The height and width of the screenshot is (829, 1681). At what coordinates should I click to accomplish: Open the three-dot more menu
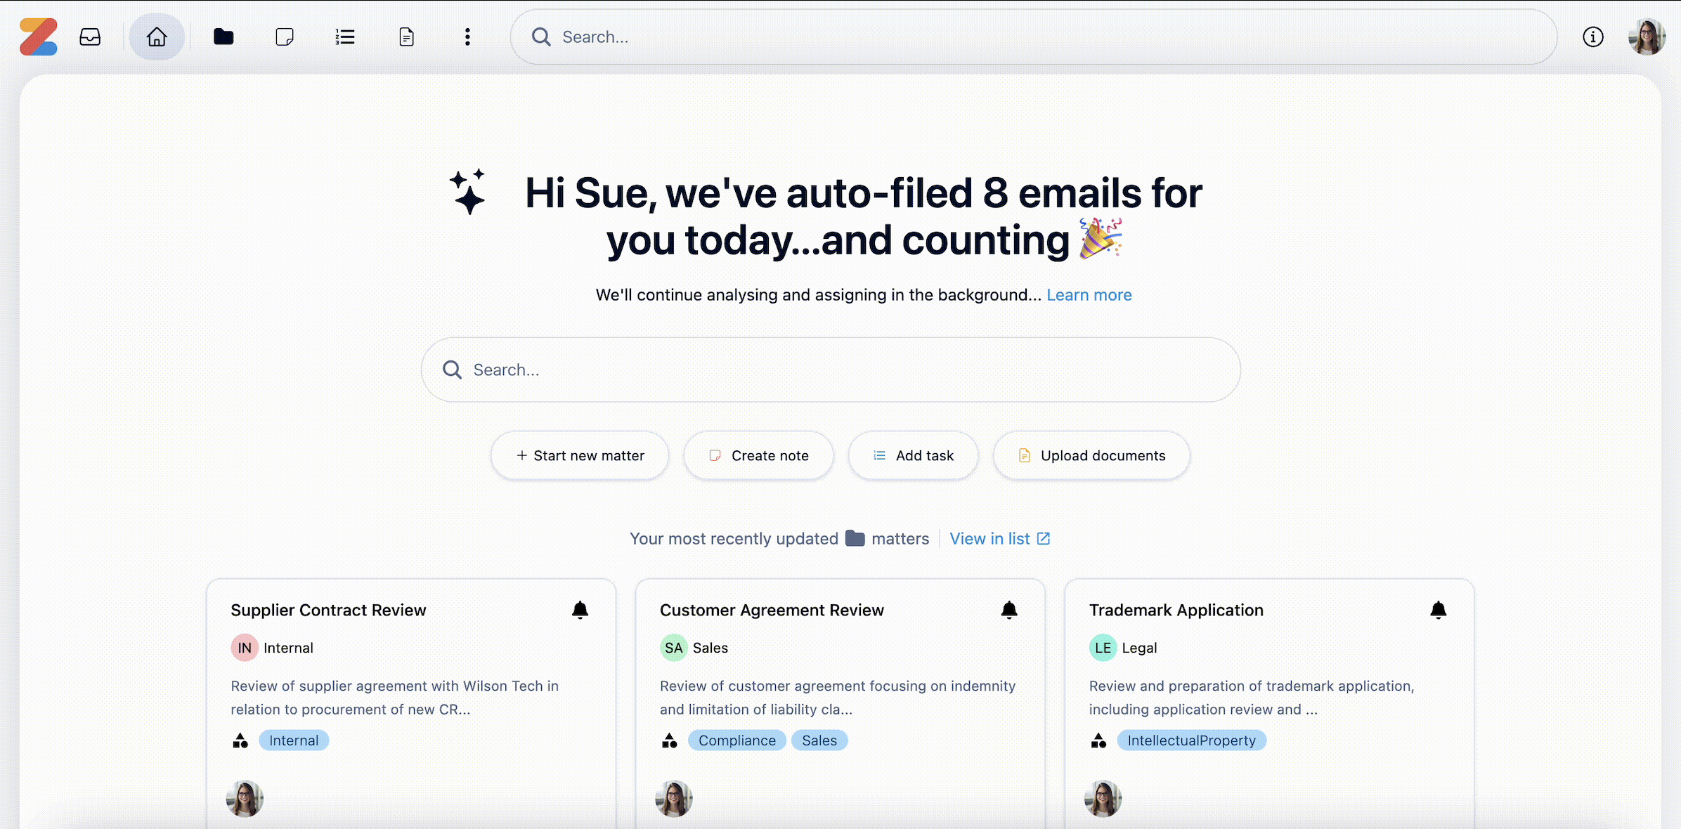(467, 37)
